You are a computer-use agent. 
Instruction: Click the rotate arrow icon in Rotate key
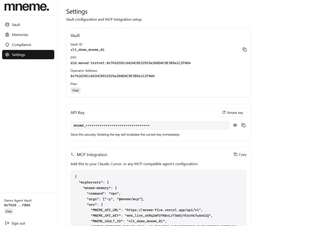224,112
